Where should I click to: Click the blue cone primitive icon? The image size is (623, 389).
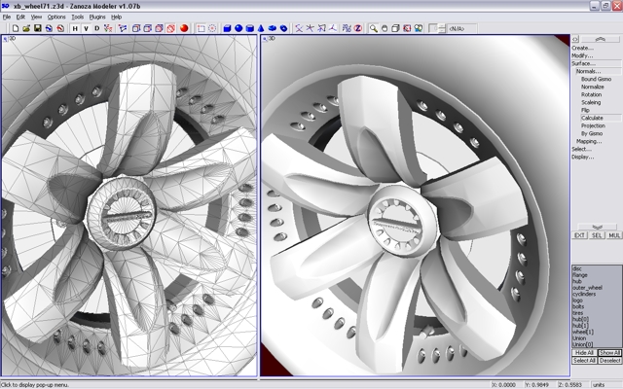[263, 28]
